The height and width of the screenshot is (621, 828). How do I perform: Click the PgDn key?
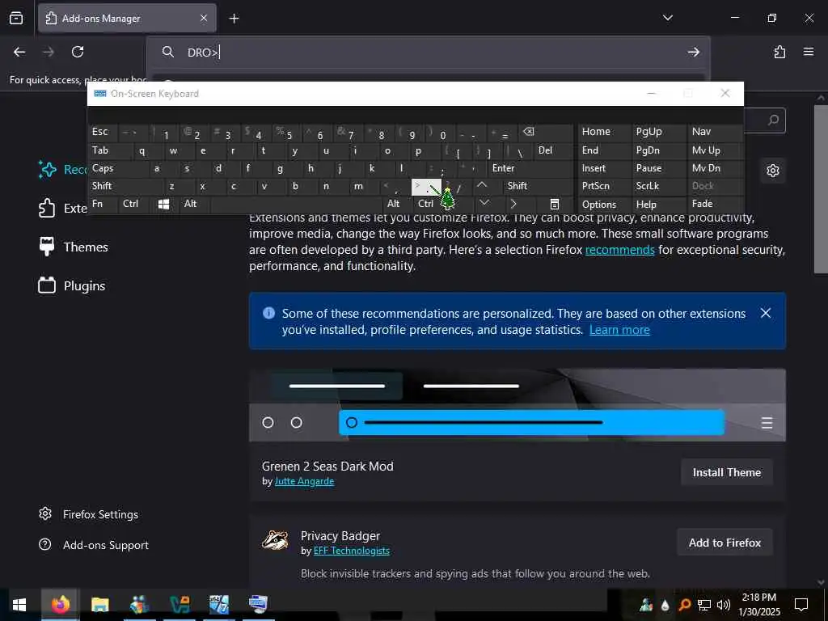658,150
